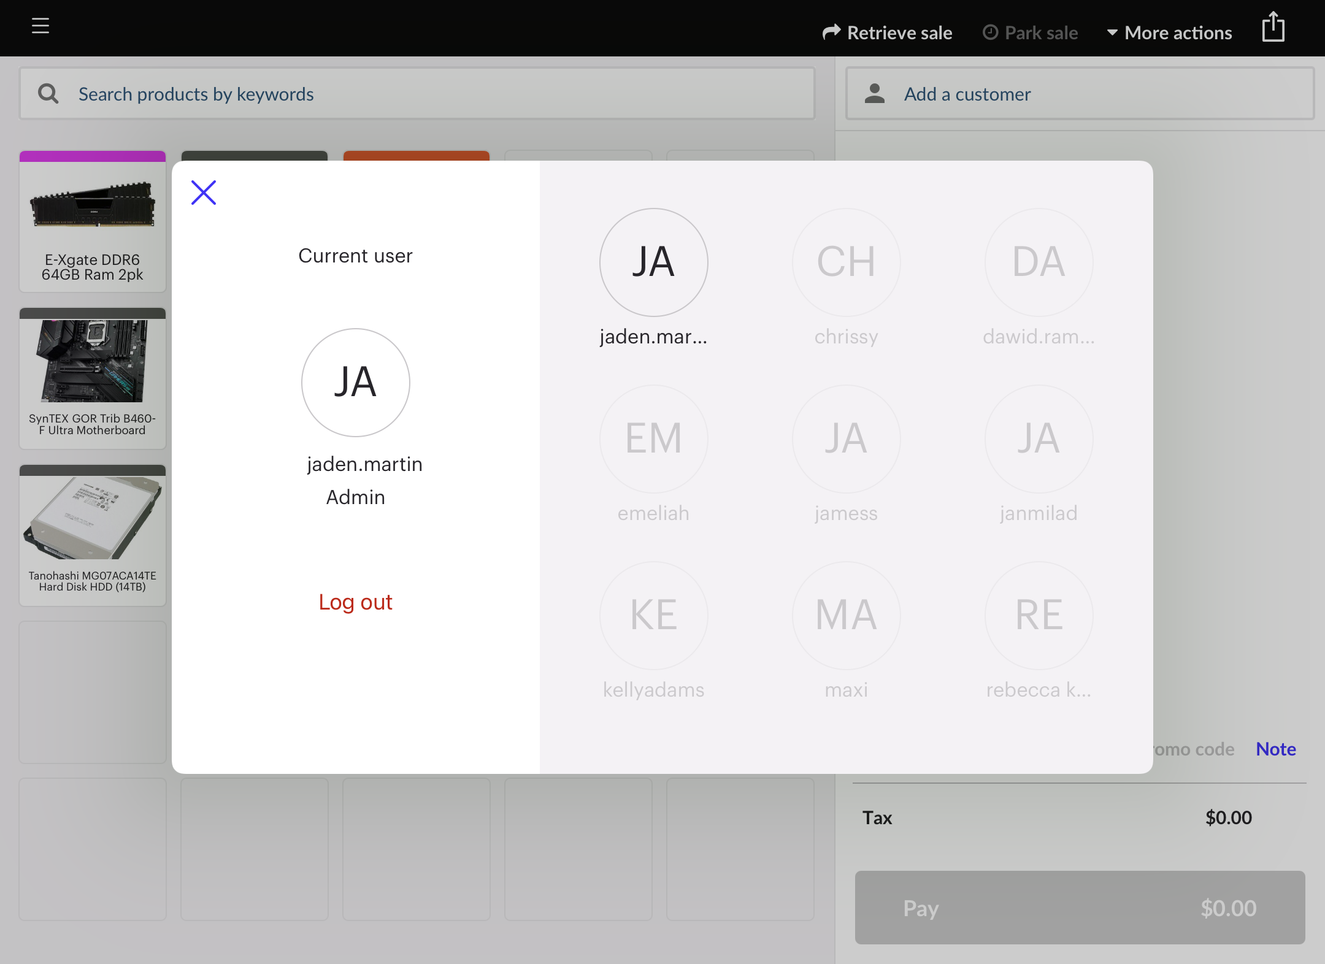Switch to maxi user avatar

pyautogui.click(x=846, y=616)
